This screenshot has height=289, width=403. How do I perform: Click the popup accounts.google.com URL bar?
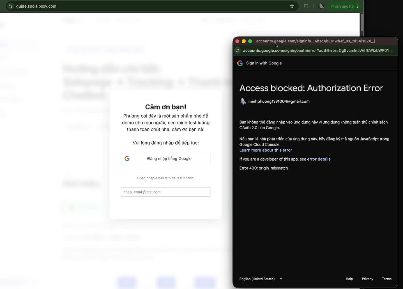click(317, 50)
